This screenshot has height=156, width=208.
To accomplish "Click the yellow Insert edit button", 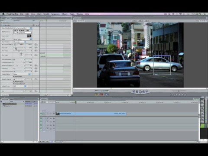I will 96,94.
